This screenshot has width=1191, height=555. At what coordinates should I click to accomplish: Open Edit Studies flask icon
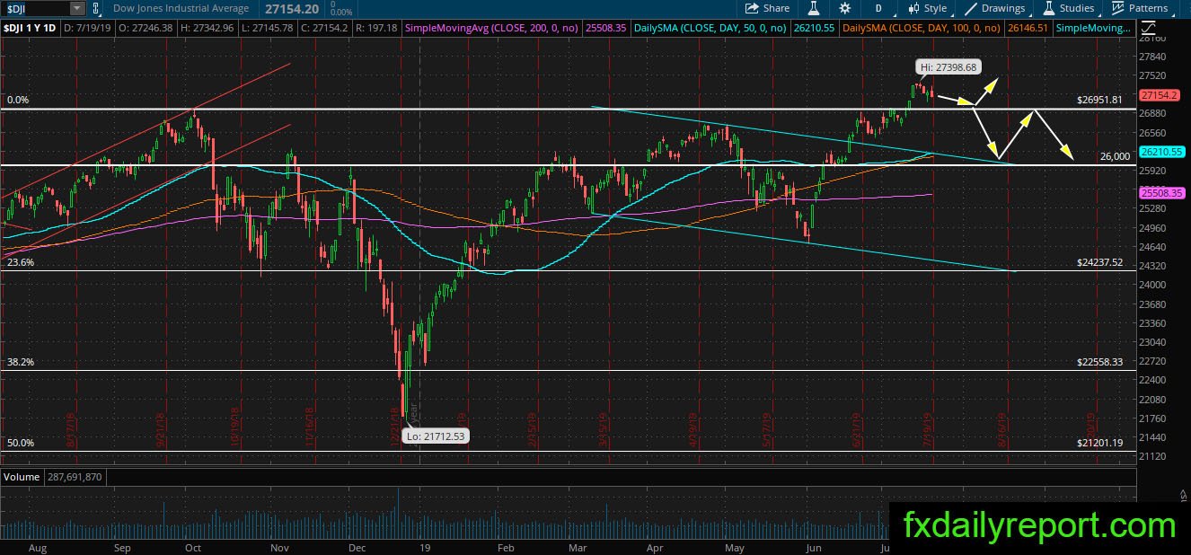click(814, 8)
